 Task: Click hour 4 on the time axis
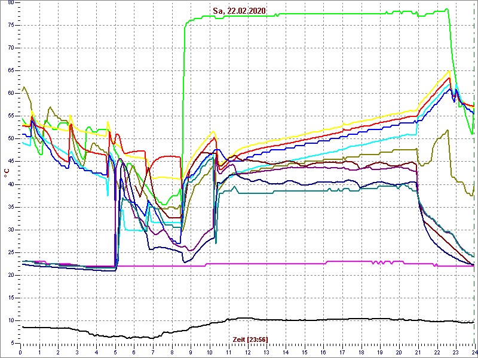click(x=96, y=351)
